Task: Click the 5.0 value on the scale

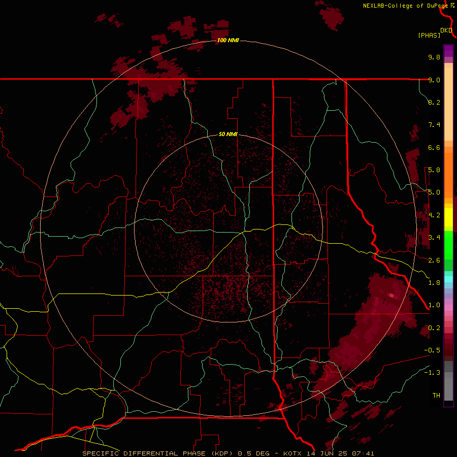Action: 434,192
